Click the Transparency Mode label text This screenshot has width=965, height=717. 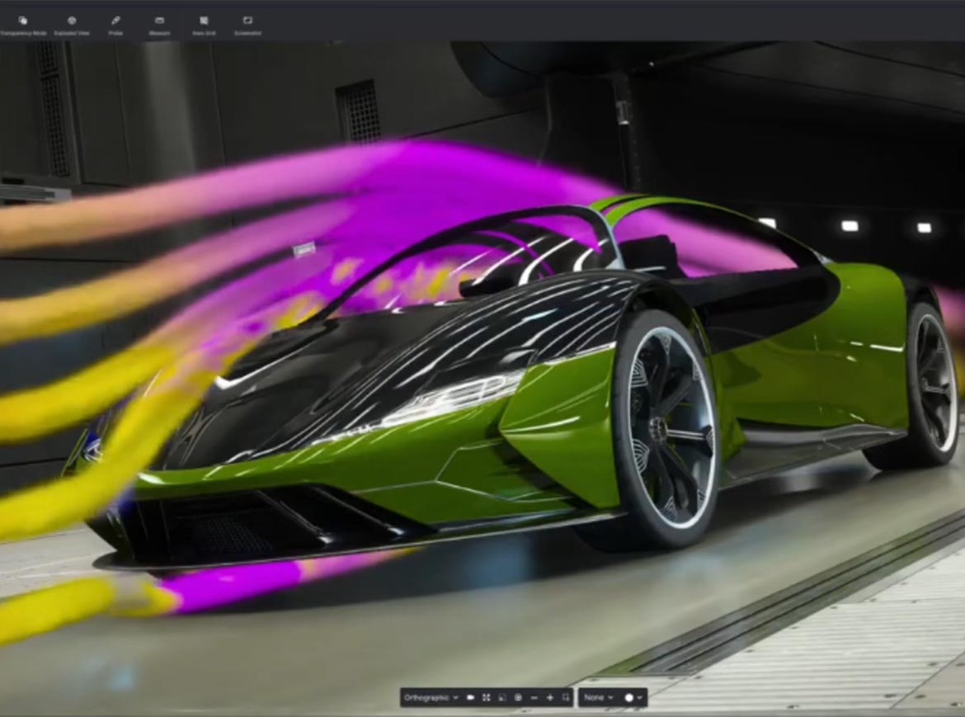coord(23,33)
